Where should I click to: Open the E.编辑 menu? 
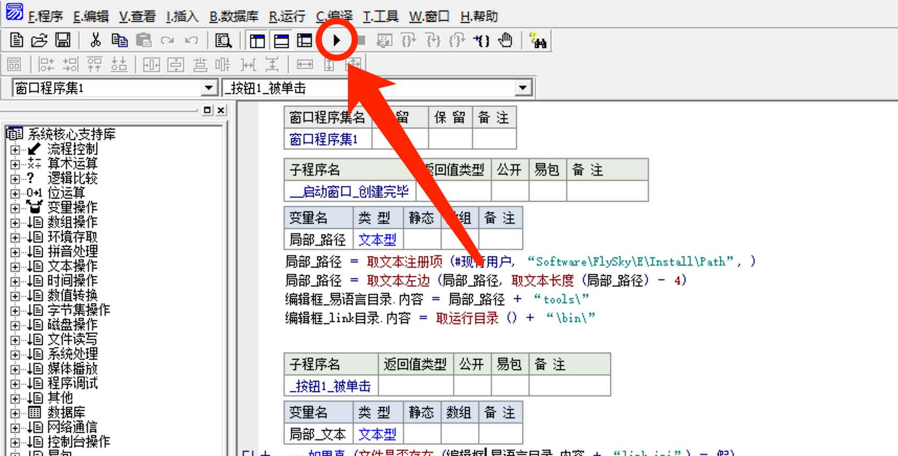point(91,17)
